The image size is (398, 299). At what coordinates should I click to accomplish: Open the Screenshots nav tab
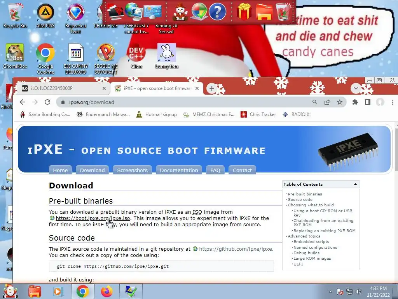pos(132,170)
